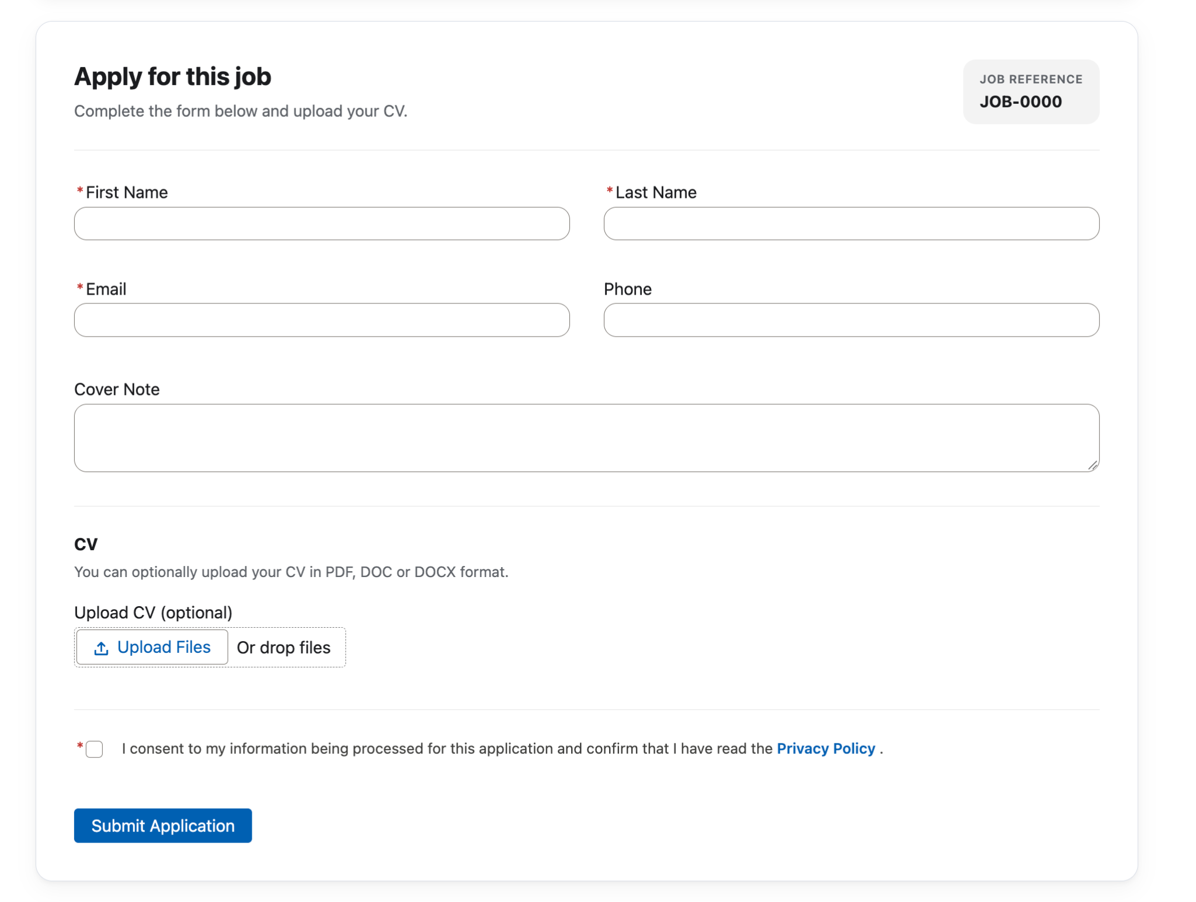1196x902 pixels.
Task: Click the 'JOB REFERENCE' label
Action: [1031, 79]
